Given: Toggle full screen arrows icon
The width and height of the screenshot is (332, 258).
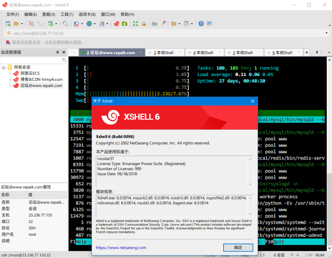Looking at the screenshot, I should tap(135, 24).
